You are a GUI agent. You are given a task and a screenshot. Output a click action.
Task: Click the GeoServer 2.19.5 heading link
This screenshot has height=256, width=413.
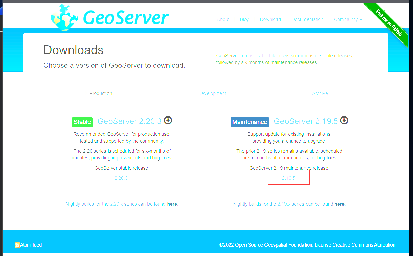pos(306,121)
